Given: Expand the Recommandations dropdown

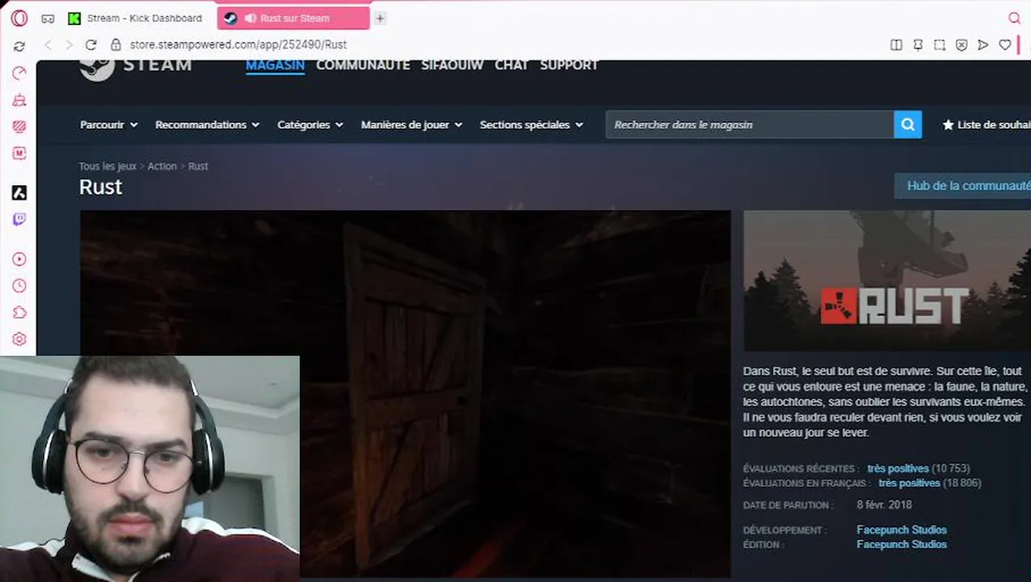Looking at the screenshot, I should (x=207, y=124).
